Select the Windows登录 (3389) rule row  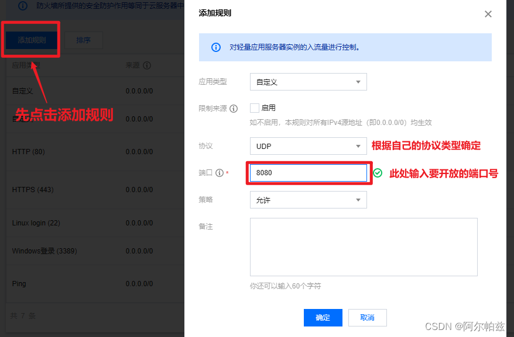95,251
